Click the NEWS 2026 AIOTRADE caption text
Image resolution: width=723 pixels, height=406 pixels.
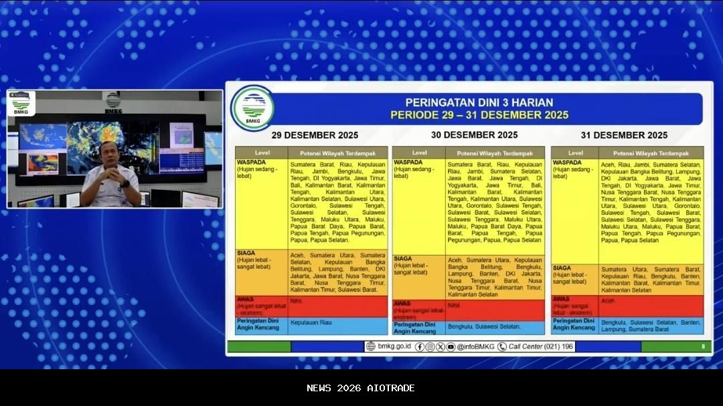click(x=361, y=388)
